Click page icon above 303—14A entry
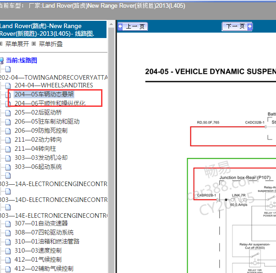 coord(8,176)
